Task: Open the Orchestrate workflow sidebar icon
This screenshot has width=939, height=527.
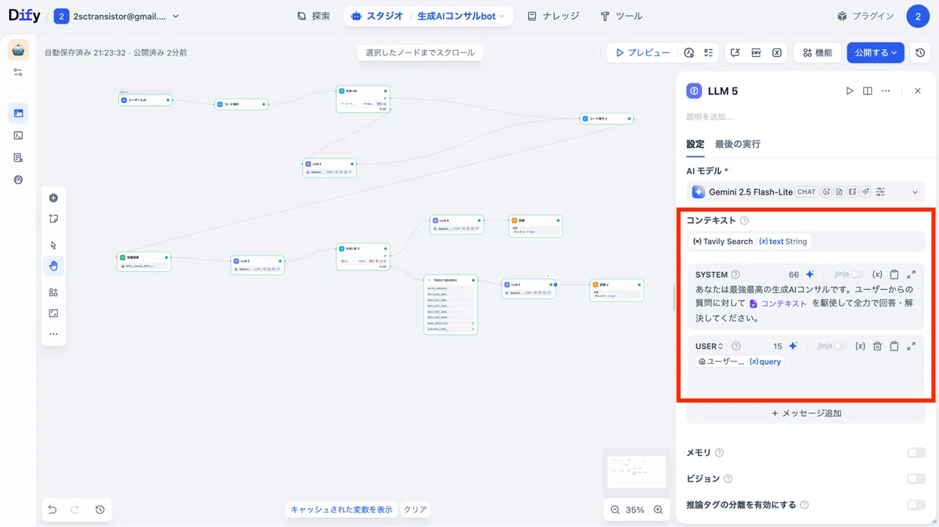Action: pos(18,113)
